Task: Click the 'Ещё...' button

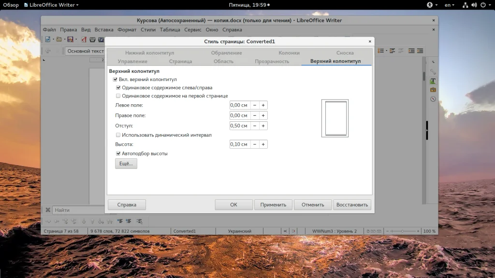Action: pos(126,164)
